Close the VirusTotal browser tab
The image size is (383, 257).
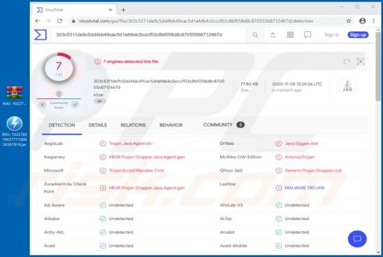click(x=110, y=10)
